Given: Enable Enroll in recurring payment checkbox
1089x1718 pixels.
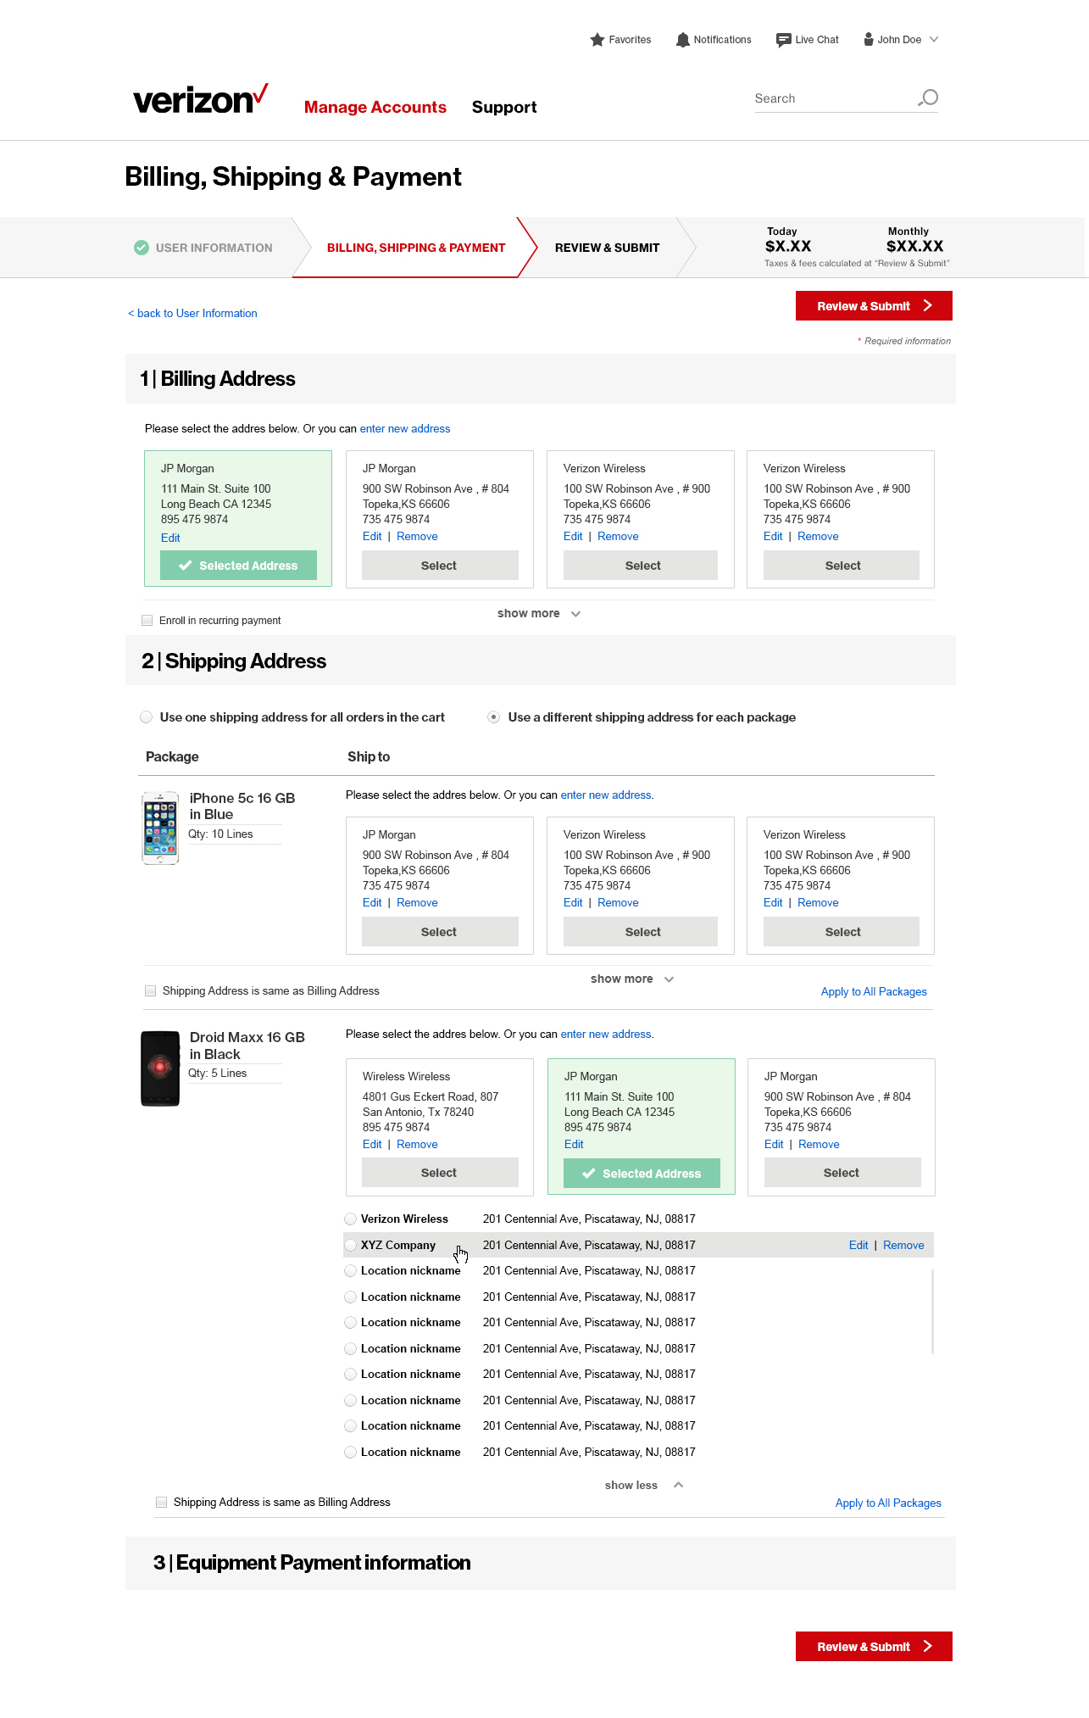Looking at the screenshot, I should click(x=147, y=620).
